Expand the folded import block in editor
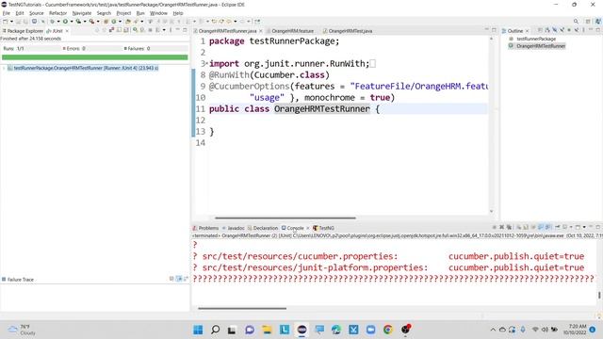 pyautogui.click(x=207, y=63)
